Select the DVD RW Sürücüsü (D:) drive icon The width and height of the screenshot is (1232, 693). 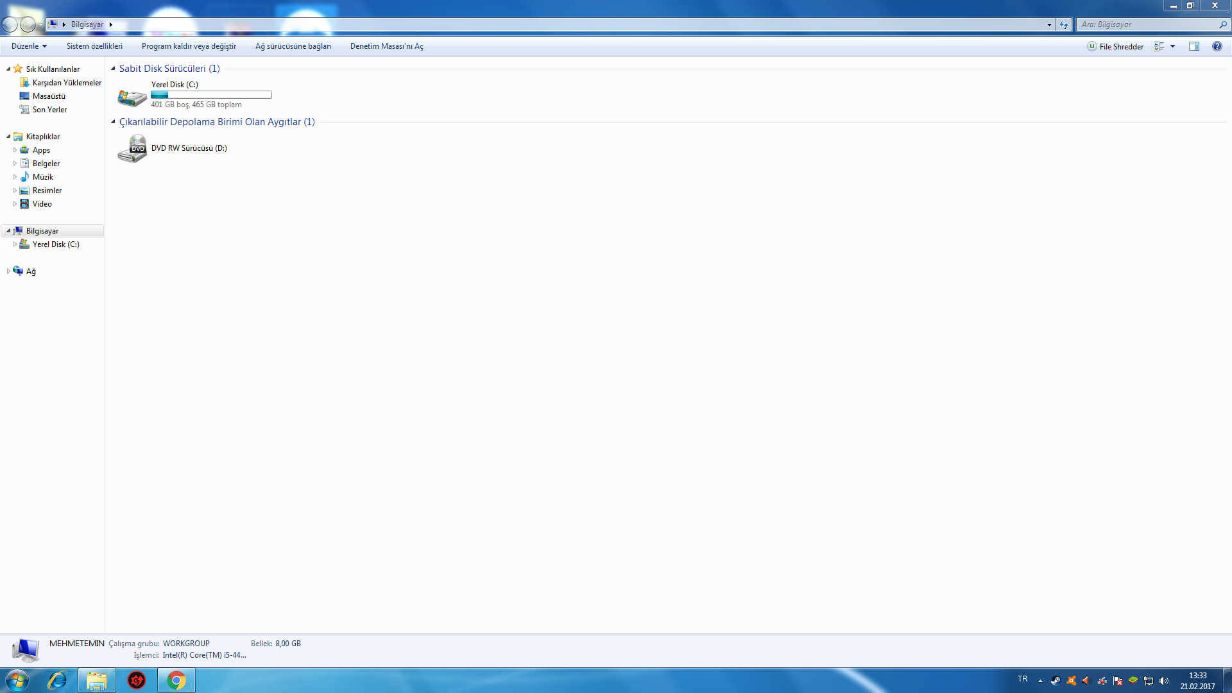point(132,148)
